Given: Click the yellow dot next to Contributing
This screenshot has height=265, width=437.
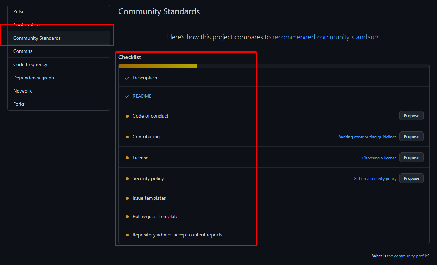Looking at the screenshot, I should [127, 137].
